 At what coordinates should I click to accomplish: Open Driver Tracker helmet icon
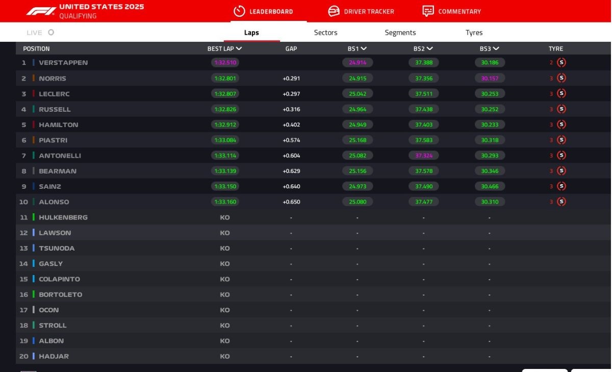tap(334, 11)
